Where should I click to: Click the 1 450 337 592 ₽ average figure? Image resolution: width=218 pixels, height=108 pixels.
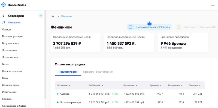[121, 44]
